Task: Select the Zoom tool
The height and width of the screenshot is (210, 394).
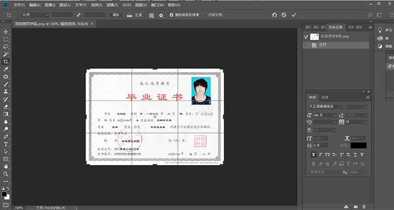Action: pyautogui.click(x=6, y=174)
